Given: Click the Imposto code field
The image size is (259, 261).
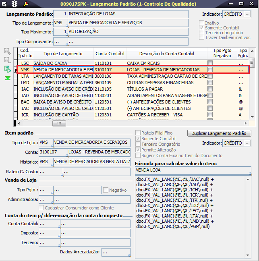Looking at the screenshot, I should [x=50, y=233].
